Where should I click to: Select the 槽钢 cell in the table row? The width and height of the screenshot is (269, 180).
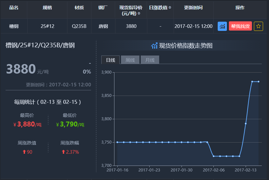click(x=14, y=26)
